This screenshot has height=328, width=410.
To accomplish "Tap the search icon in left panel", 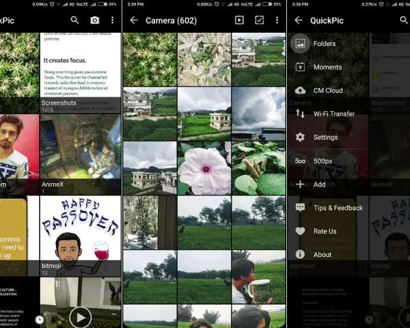I will [74, 20].
